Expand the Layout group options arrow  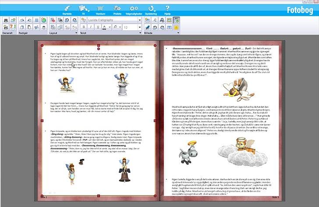[x=76, y=33]
